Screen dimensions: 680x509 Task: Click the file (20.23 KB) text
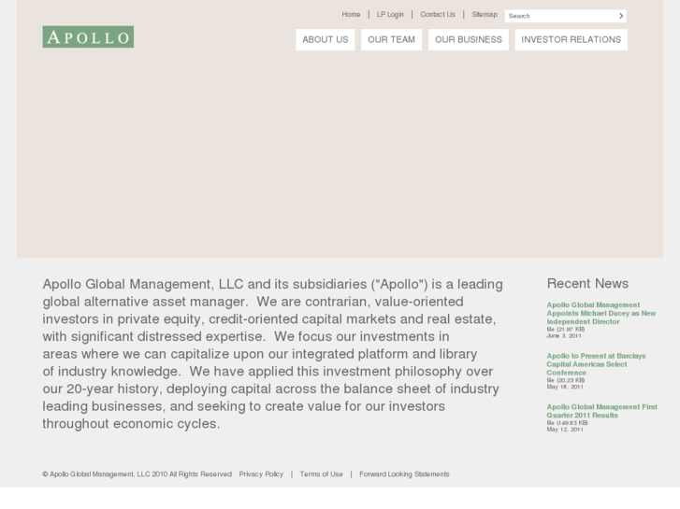pos(566,380)
